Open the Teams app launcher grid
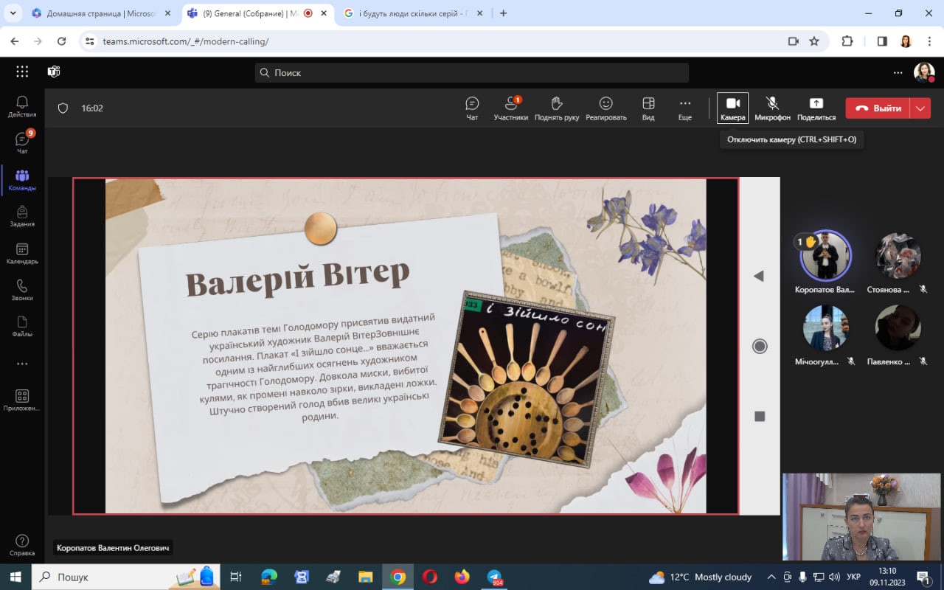Screen dimensions: 944x590 pos(22,72)
